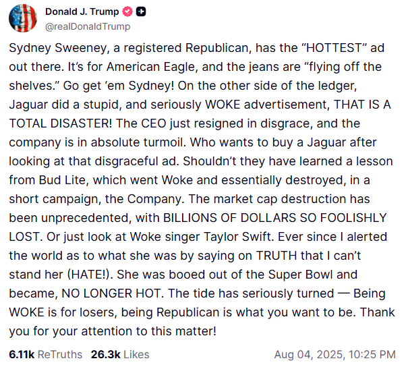Open the @realDonaldTrump handle link
The width and height of the screenshot is (406, 367).
coord(88,26)
